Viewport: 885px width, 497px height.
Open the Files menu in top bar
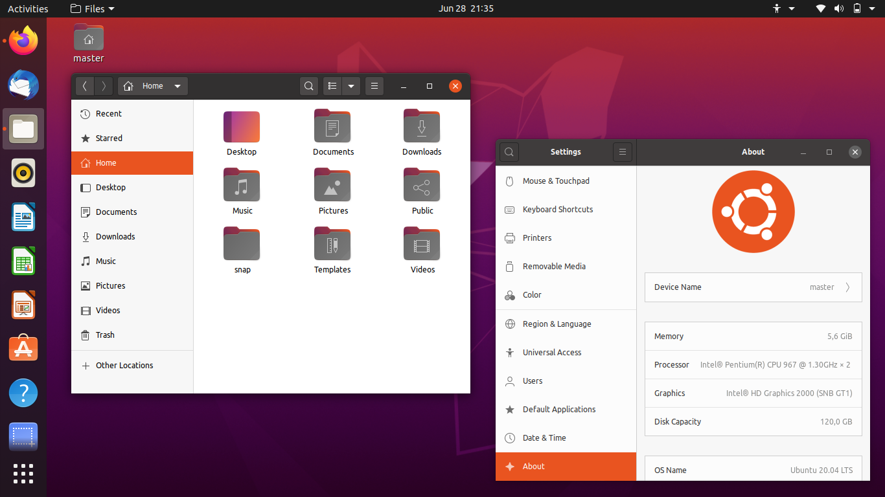click(x=92, y=8)
